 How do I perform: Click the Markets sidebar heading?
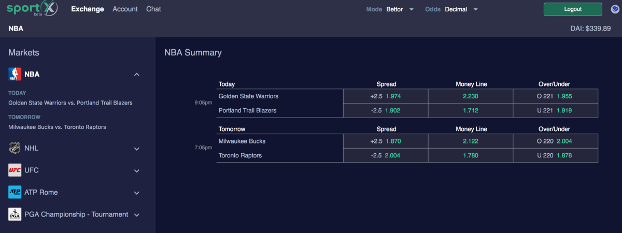coord(24,52)
